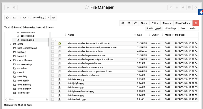Image resolution: width=203 pixels, height=109 pixels.
Task: Select checkbox for debian-archive-bookworm-stable.asc
Action: tap(53, 52)
